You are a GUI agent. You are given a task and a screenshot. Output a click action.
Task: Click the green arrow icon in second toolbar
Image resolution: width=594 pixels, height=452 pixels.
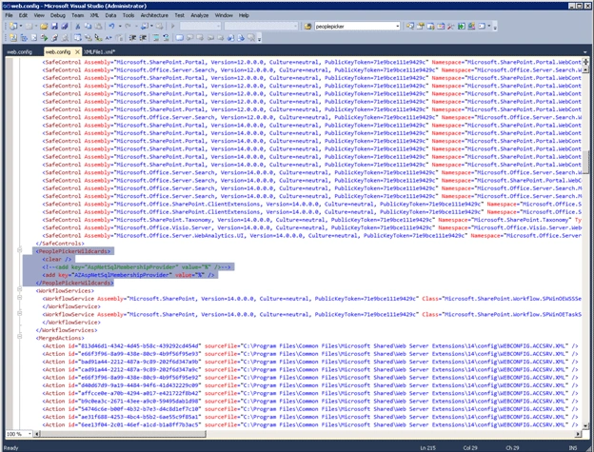44,37
